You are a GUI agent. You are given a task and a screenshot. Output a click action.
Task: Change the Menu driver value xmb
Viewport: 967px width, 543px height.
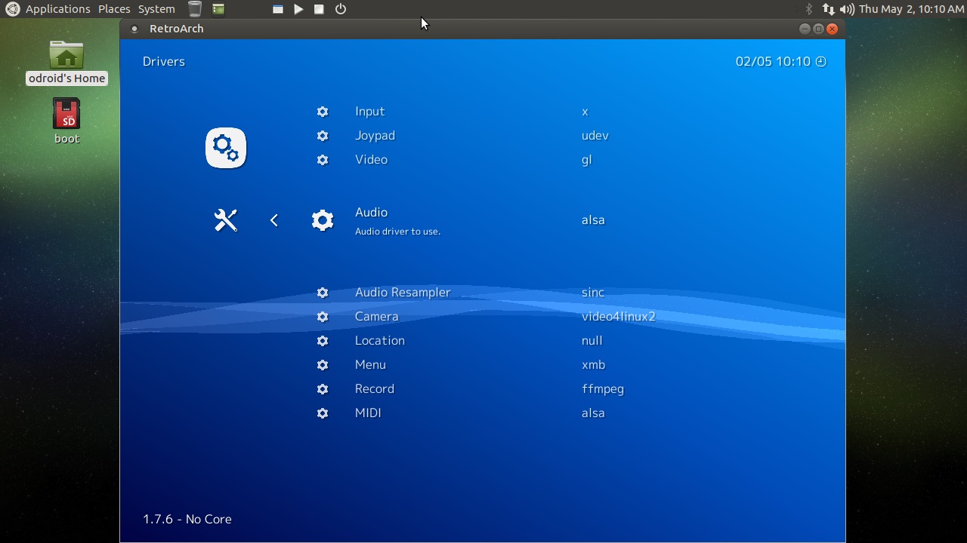click(x=593, y=365)
